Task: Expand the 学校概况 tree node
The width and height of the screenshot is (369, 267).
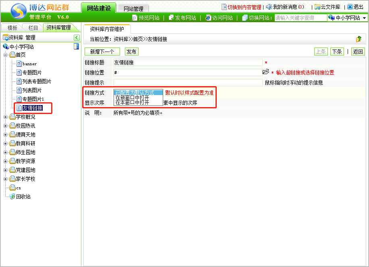Action: tap(6, 117)
